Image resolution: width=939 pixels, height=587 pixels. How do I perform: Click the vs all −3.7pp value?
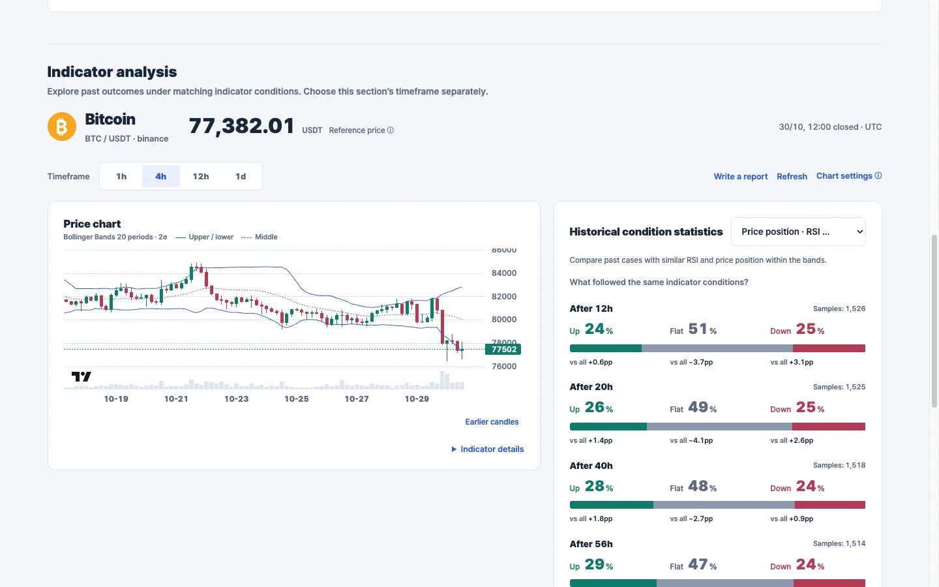(691, 362)
